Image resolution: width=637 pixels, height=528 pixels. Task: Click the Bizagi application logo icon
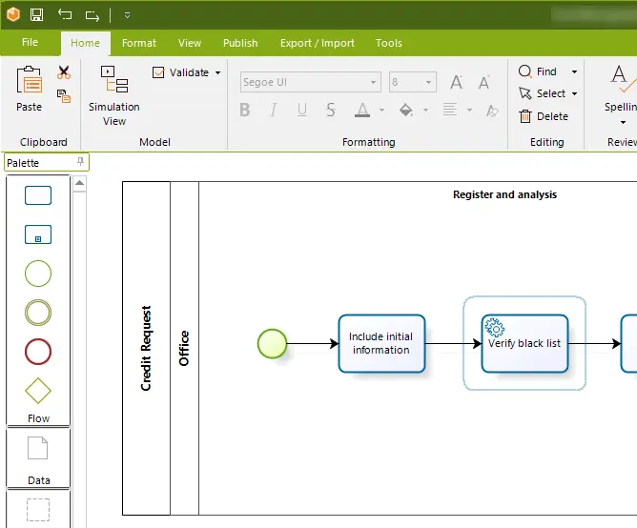coord(13,14)
